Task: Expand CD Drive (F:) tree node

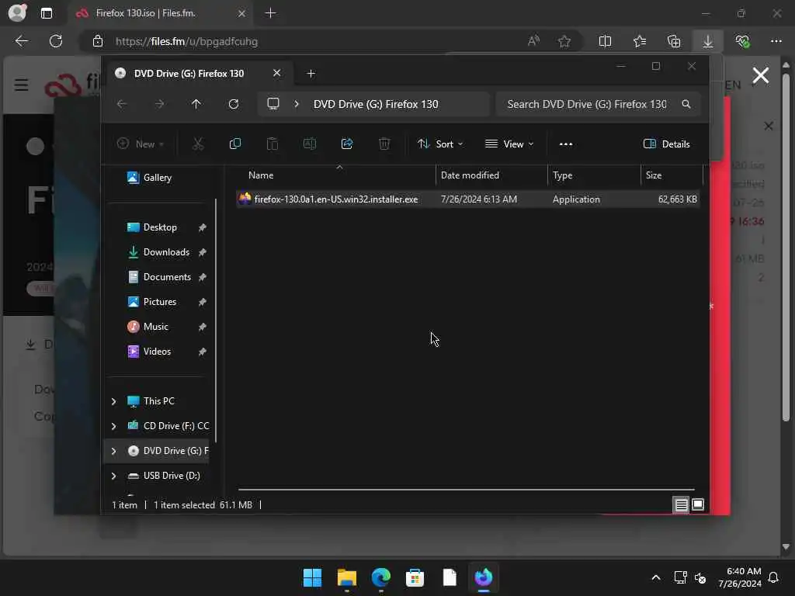Action: point(113,426)
